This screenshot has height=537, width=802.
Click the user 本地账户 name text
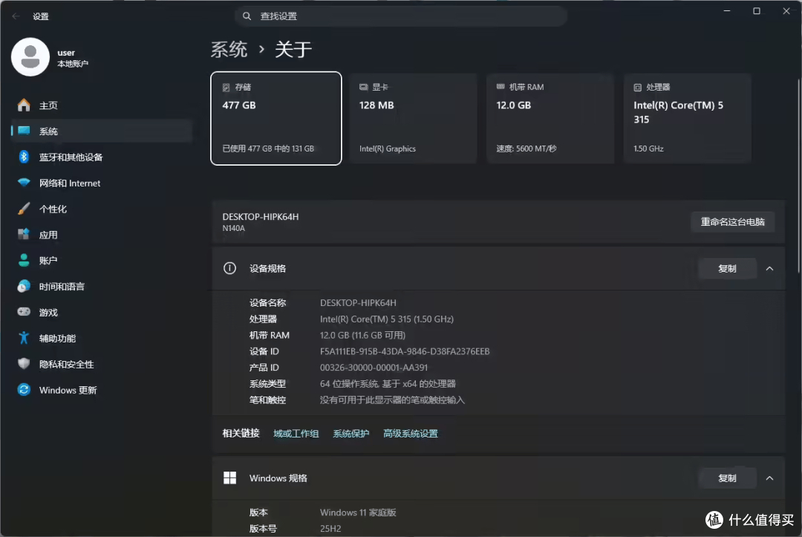click(73, 63)
